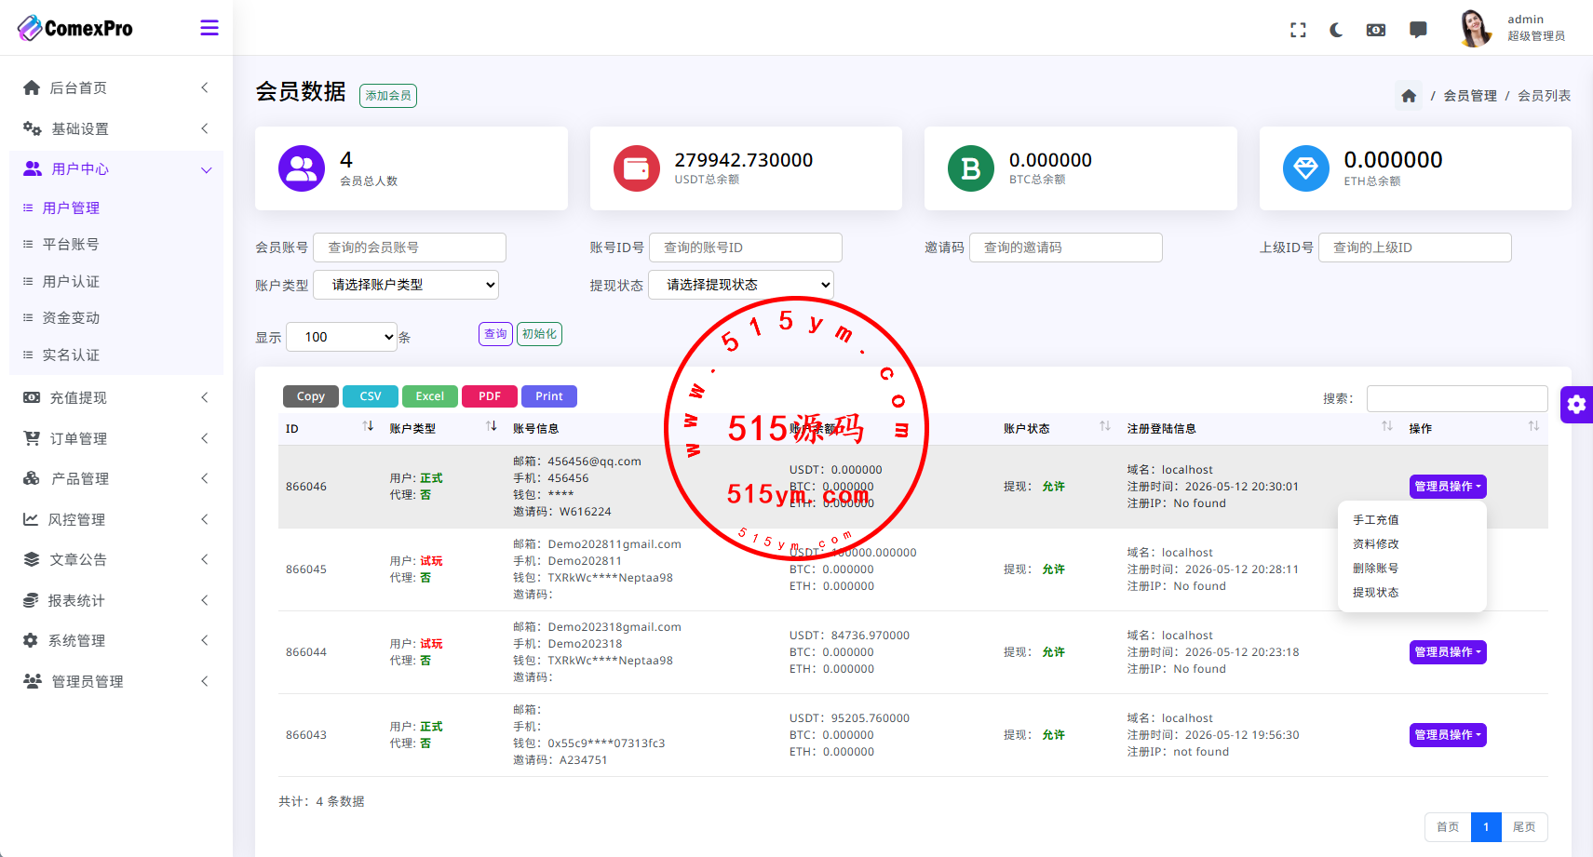Viewport: 1593px width, 857px height.
Task: Enter fullscreen mode via header icon
Action: 1298,30
